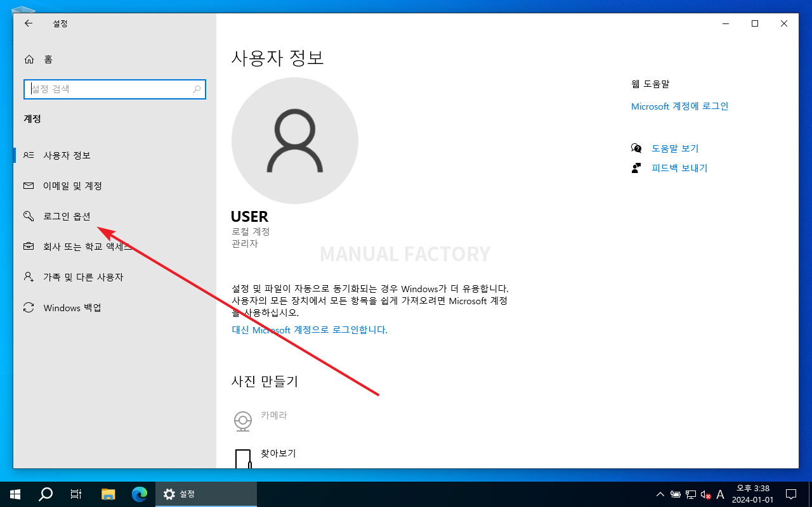Open the Start menu
Image resolution: width=812 pixels, height=507 pixels.
(14, 494)
